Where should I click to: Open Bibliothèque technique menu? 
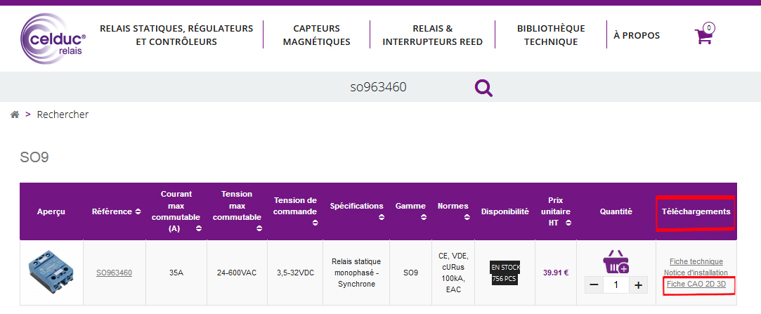[x=551, y=35]
